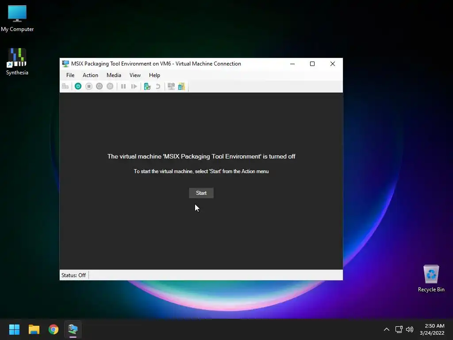453x340 pixels.
Task: Click the Share resources toolbar icon
Action: (x=181, y=86)
